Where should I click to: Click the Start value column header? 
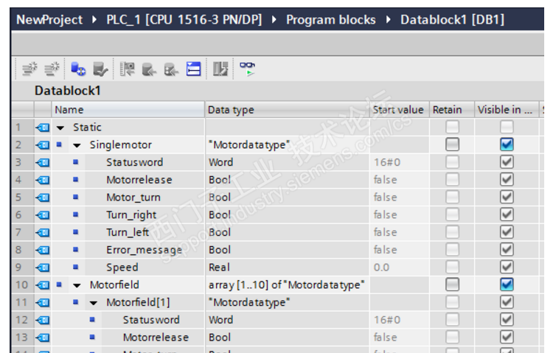[398, 110]
